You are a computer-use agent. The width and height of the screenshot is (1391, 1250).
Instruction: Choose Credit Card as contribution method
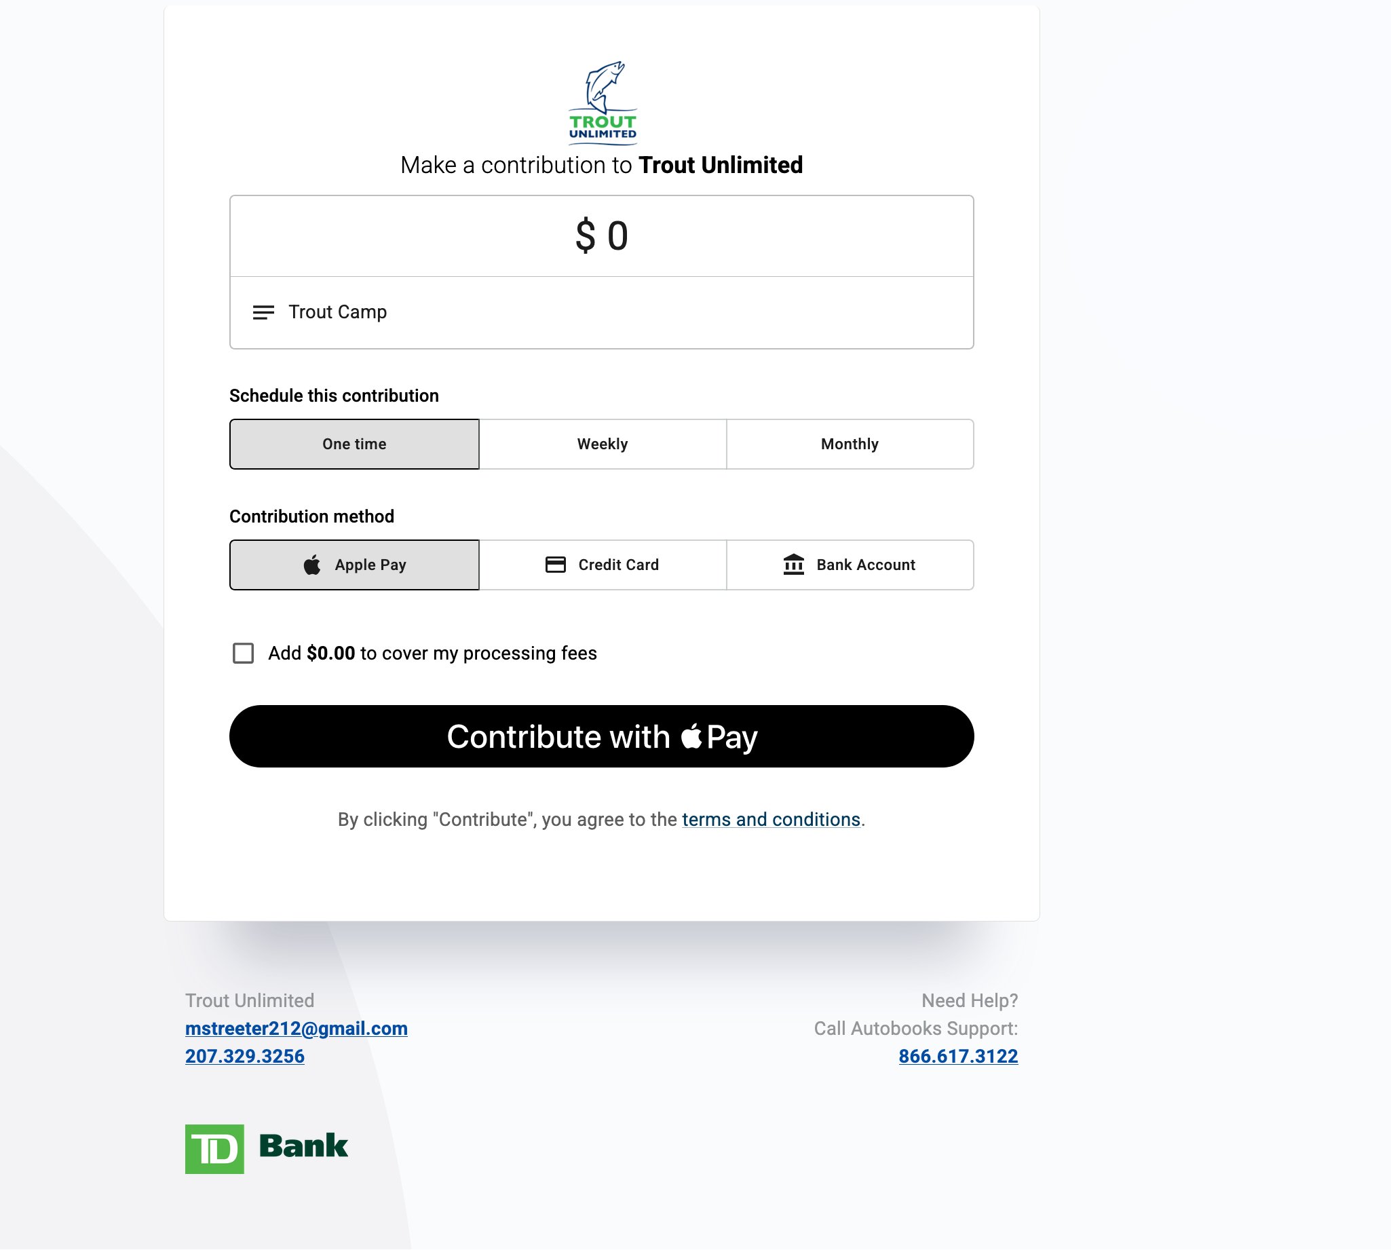(x=602, y=565)
